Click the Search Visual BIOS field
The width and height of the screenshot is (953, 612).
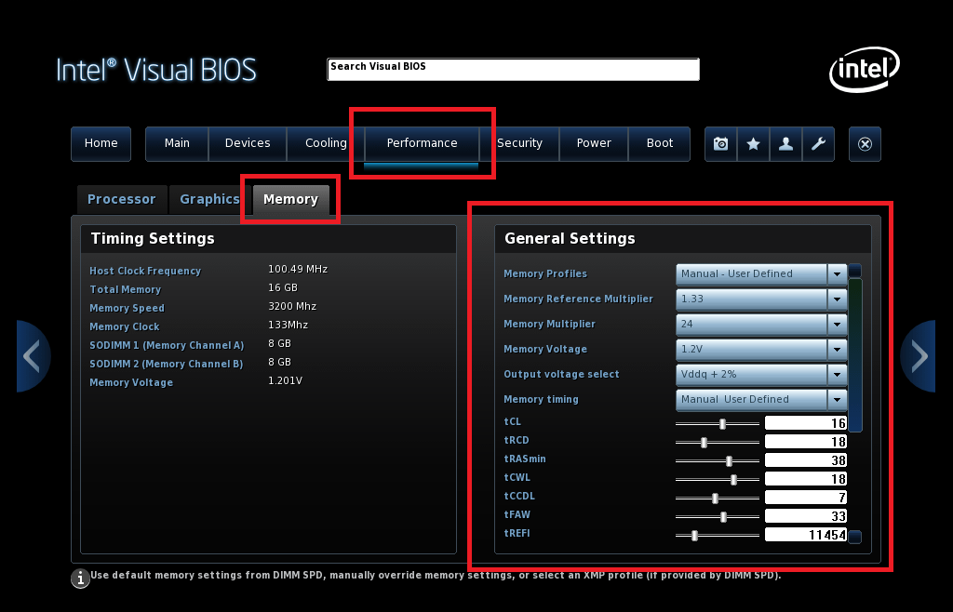point(513,69)
